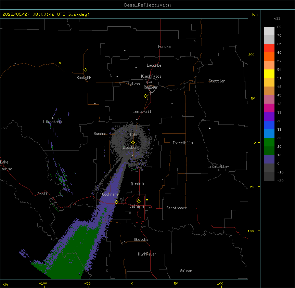This screenshot has width=295, height=288.
Task: Select the Stettler label
Action: coord(217,81)
